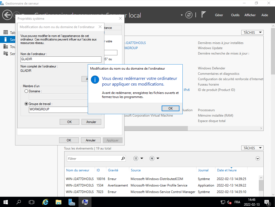Screen dimensions: 275x207
Task: Open File Explorer from the taskbar
Action: (59, 202)
